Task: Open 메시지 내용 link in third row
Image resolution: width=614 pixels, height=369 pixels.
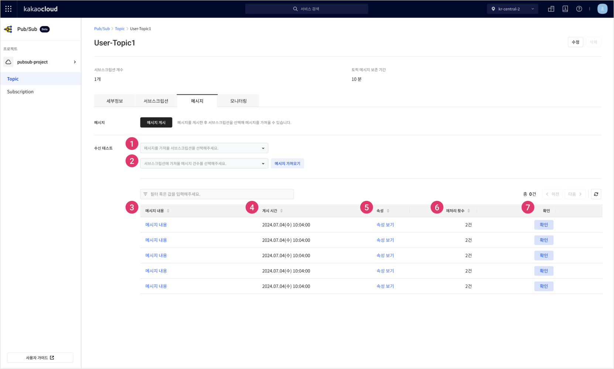Action: pyautogui.click(x=156, y=256)
